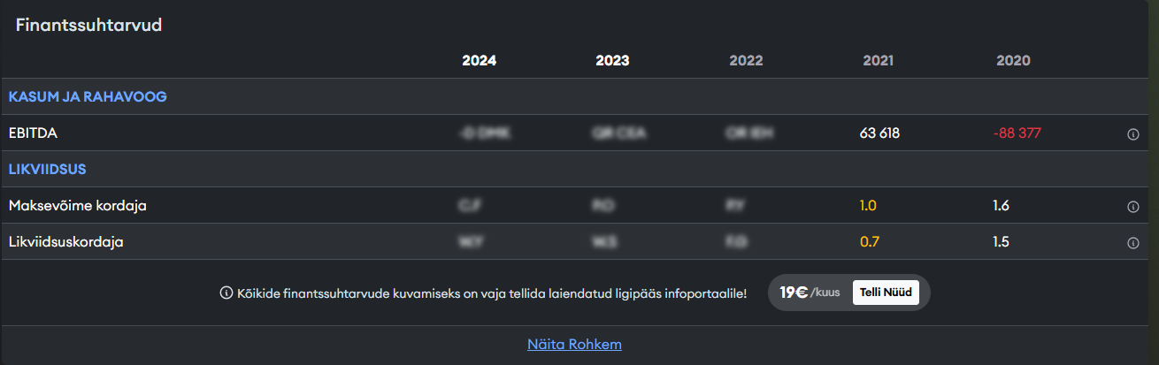The width and height of the screenshot is (1159, 365).
Task: Select the Likviidsuskordaja row label
Action: click(x=66, y=242)
